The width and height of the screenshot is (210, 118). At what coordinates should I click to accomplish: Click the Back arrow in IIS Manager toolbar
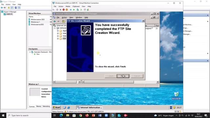point(55,21)
